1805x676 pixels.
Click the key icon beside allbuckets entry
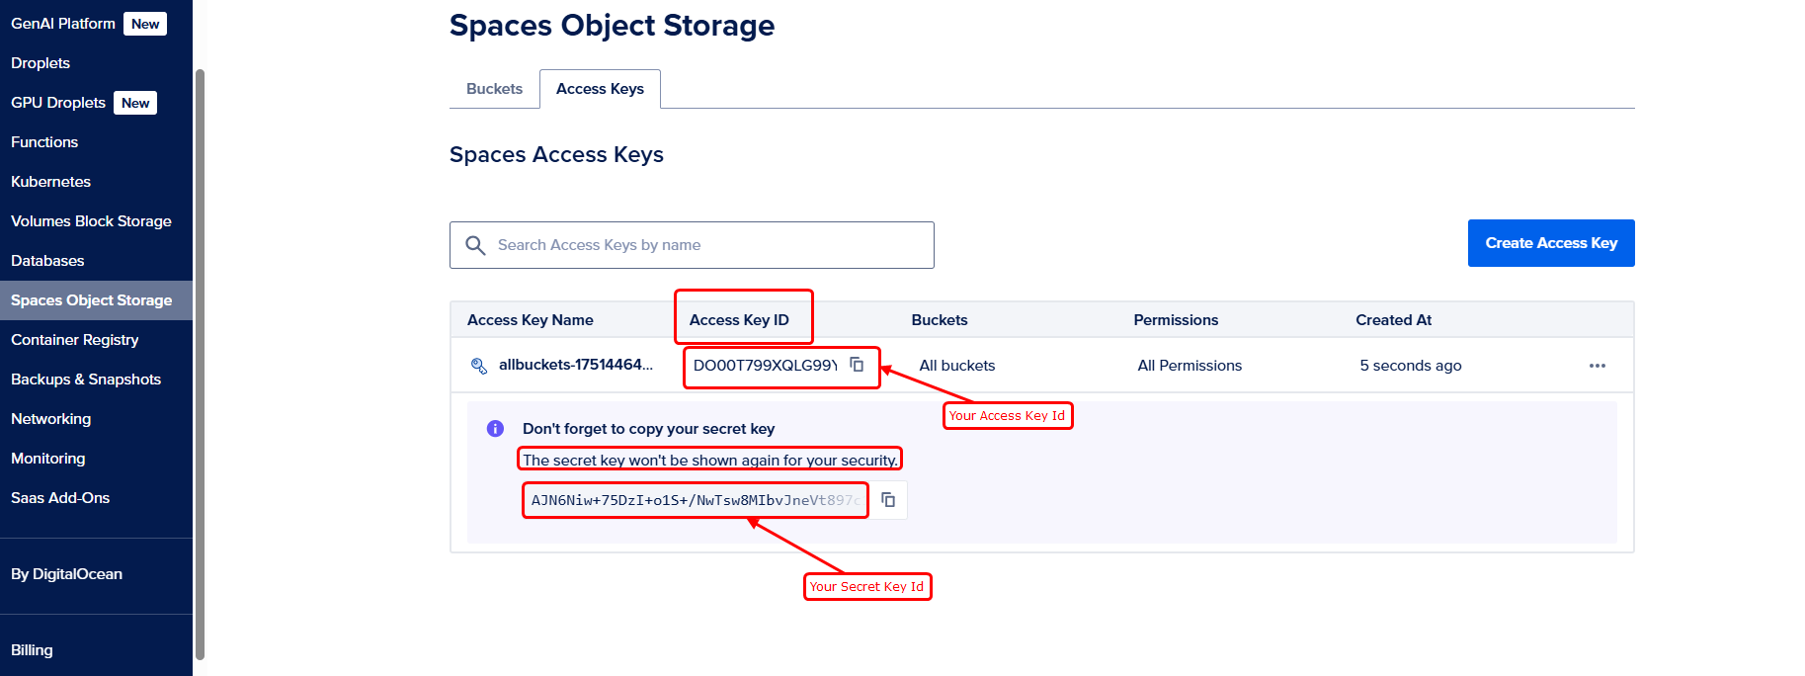[x=479, y=366]
